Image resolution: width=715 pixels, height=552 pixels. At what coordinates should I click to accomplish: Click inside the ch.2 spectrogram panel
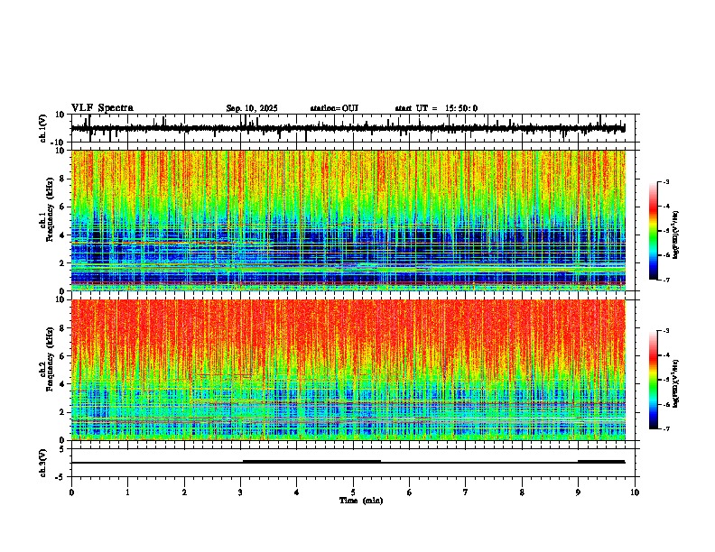click(x=348, y=370)
